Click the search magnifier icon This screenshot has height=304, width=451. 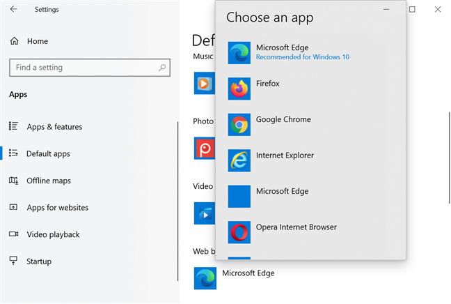[162, 68]
